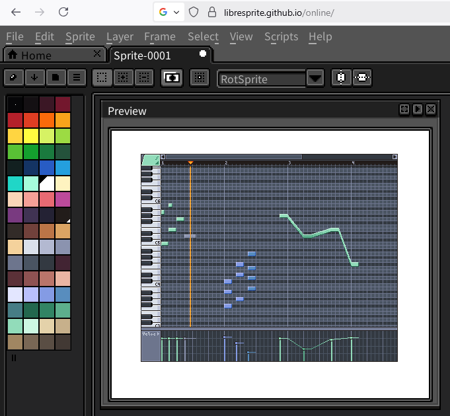Toggle palette edit mode pencil icon

(14, 77)
